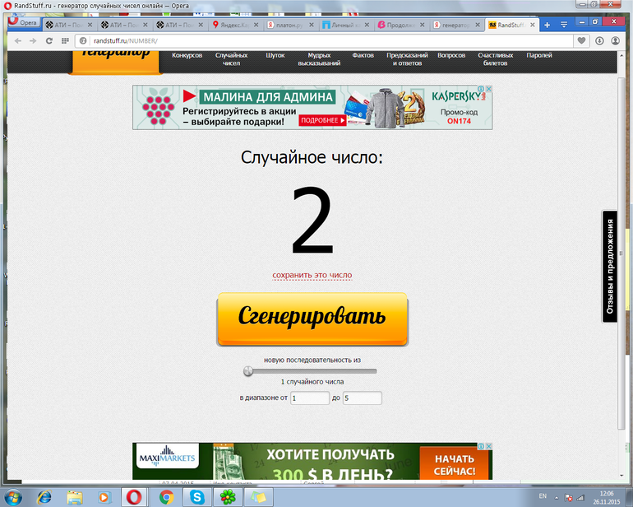Click the browser back arrow
633x507 pixels.
pos(18,40)
